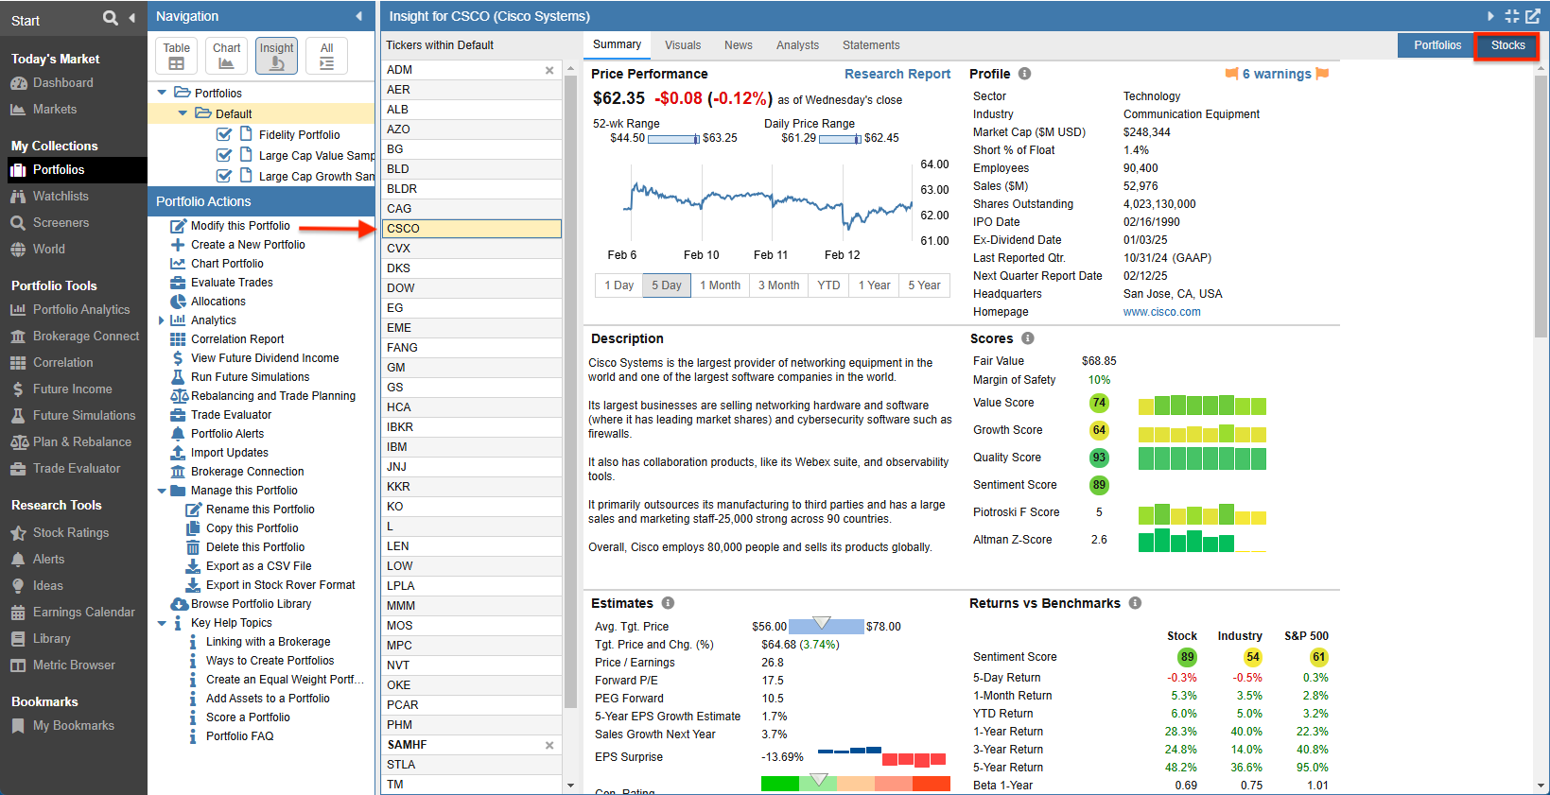Open Future Income sidebar tool
Screen dimensions: 1550x795
[x=72, y=389]
